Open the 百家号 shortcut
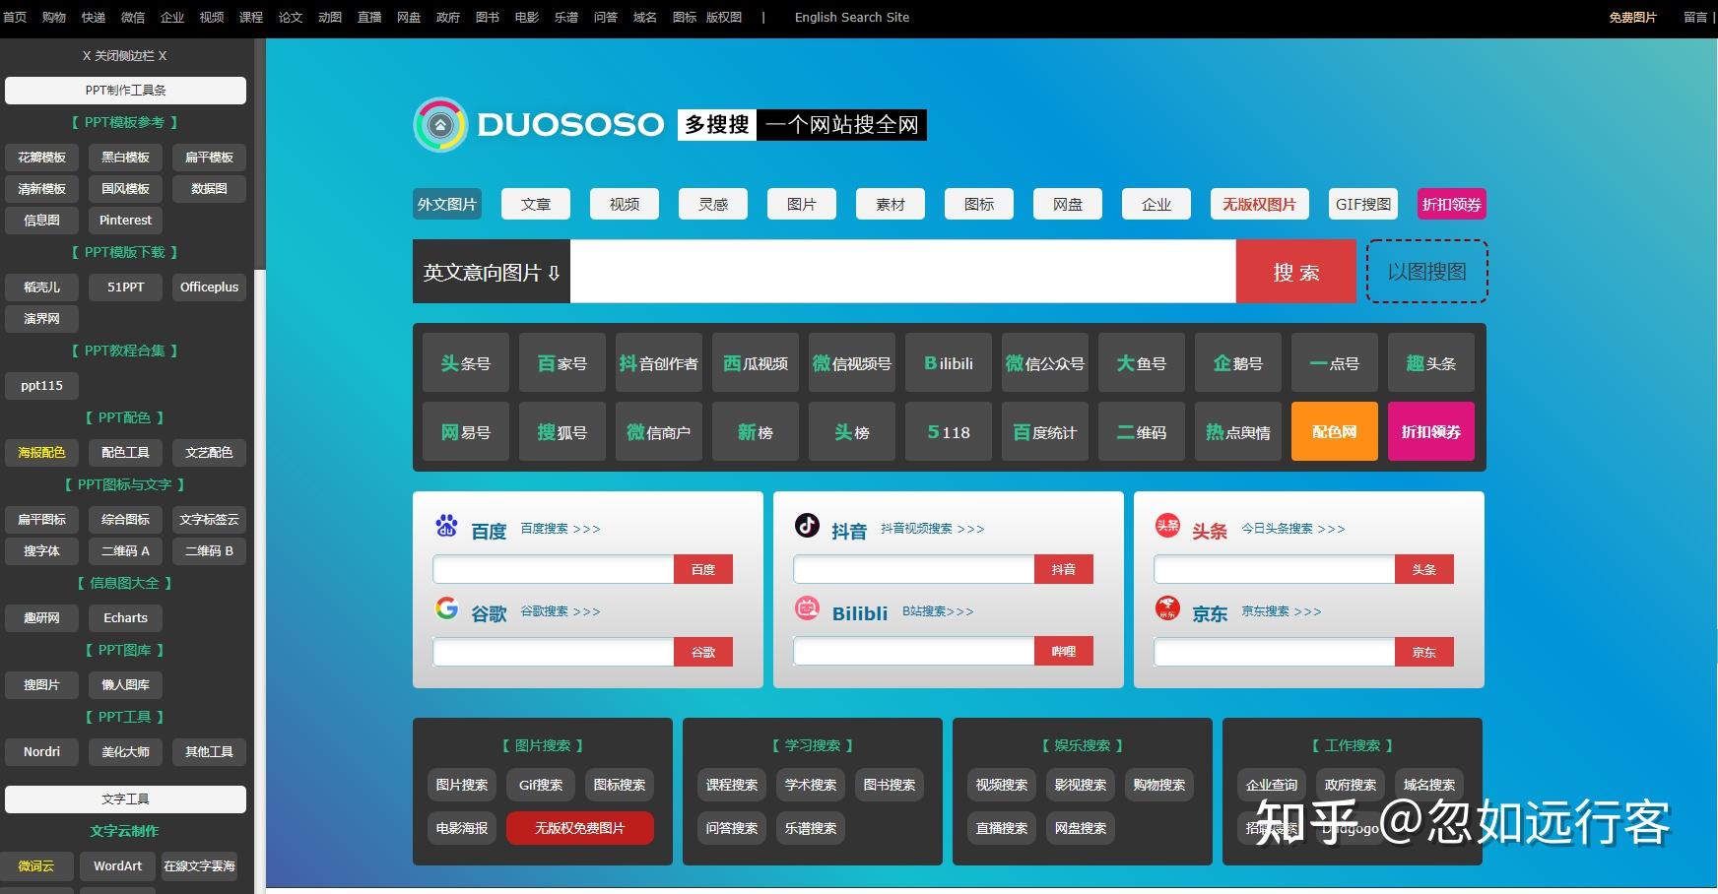This screenshot has width=1718, height=894. [x=562, y=362]
